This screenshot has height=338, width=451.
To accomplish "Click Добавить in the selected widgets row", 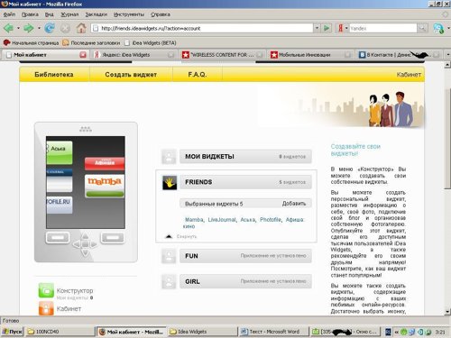I will click(x=294, y=204).
